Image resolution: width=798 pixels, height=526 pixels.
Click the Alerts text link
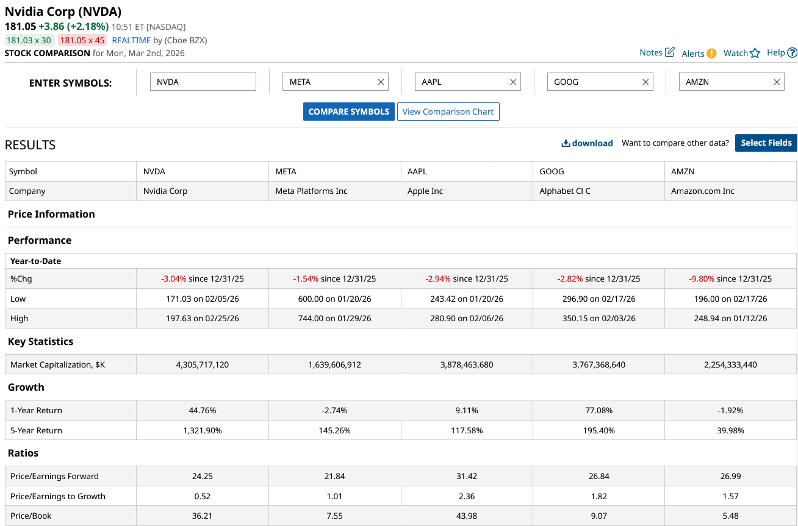click(x=692, y=54)
